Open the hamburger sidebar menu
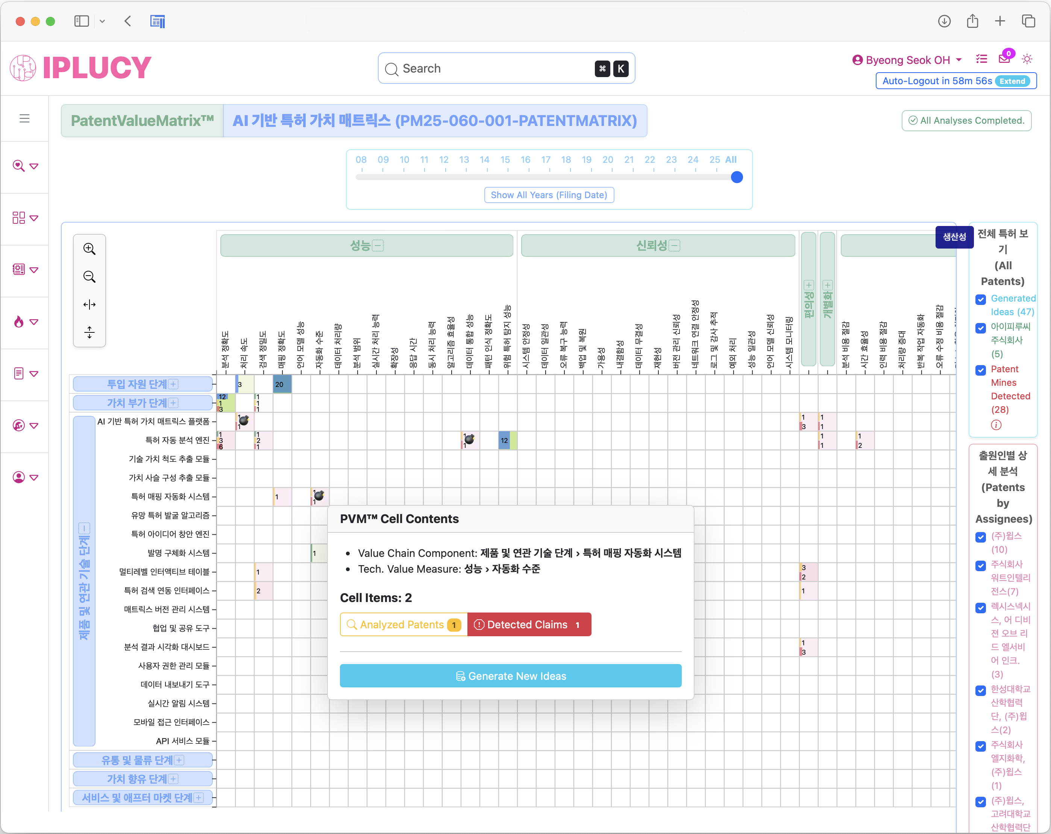 [24, 118]
